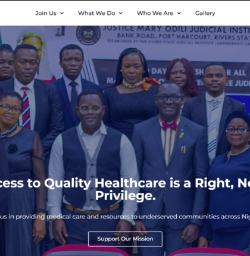The image size is (250, 256).
Task: Click the red bow tie in the hero photo
Action: [x=169, y=126]
